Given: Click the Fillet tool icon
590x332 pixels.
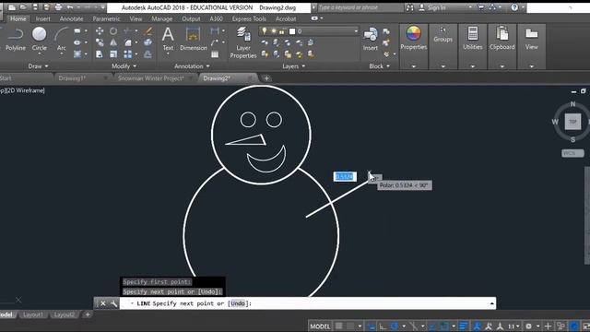Looking at the screenshot, I should coord(128,42).
